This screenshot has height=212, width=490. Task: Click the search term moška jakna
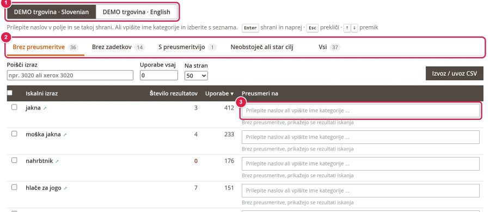tap(43, 135)
